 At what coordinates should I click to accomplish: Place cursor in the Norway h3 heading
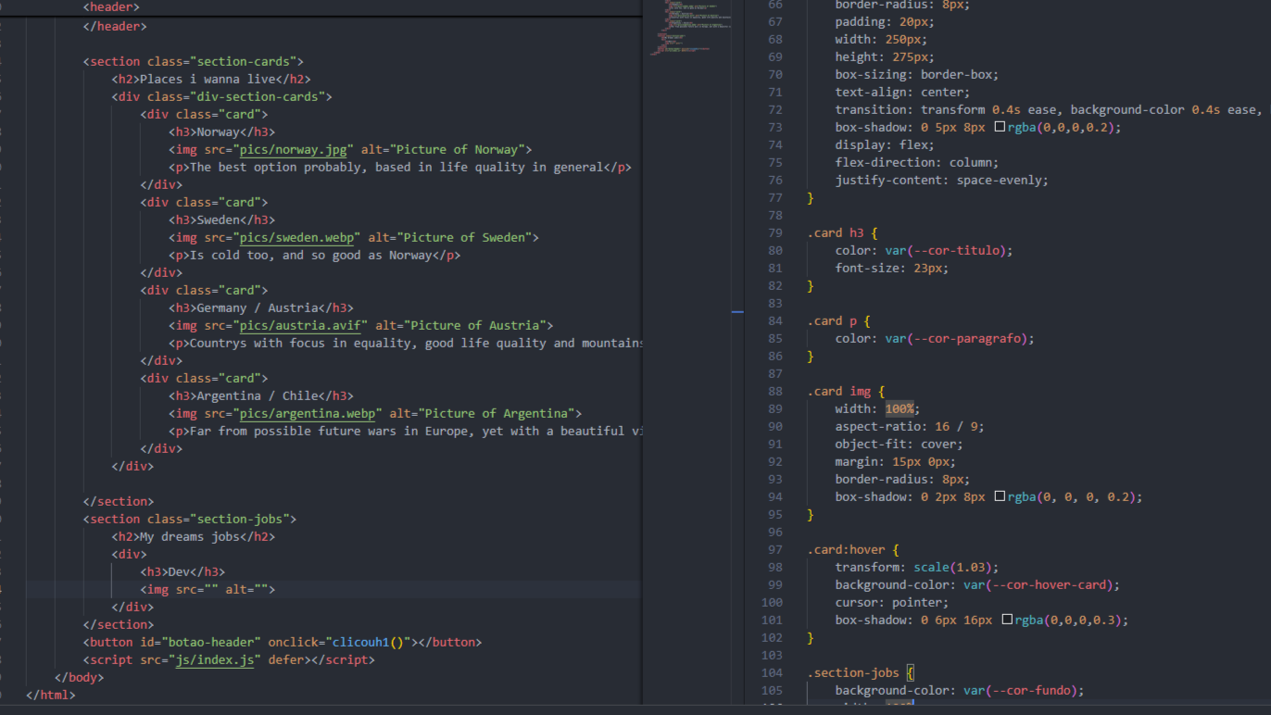[219, 132]
